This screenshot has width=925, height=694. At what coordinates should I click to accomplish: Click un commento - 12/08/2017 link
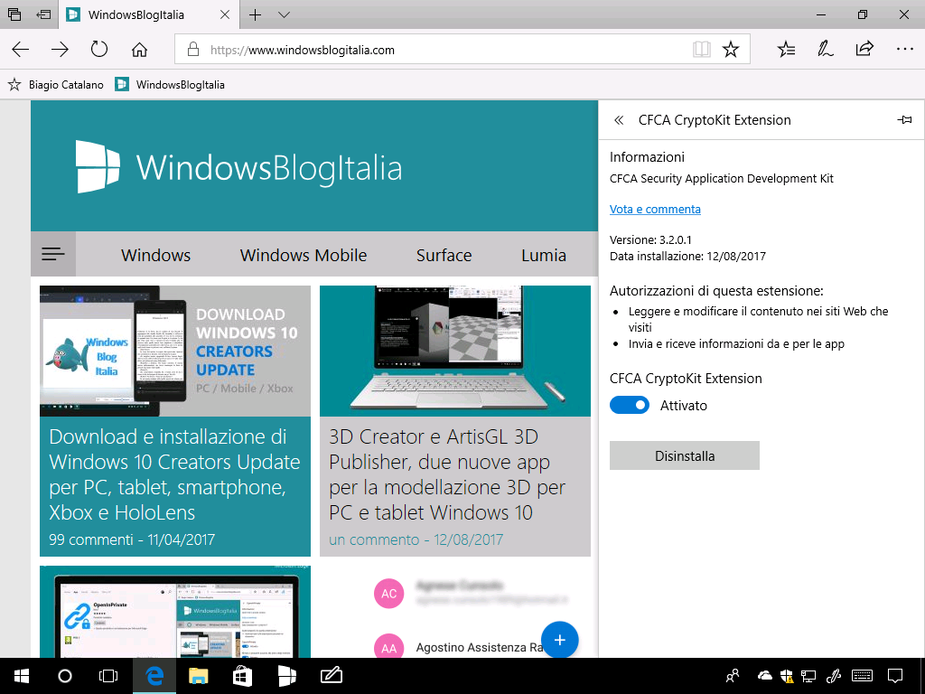click(416, 539)
